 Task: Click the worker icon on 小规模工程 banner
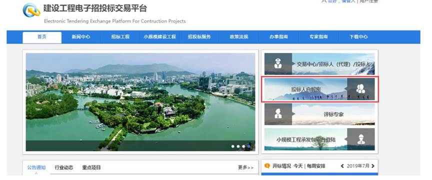click(361, 139)
